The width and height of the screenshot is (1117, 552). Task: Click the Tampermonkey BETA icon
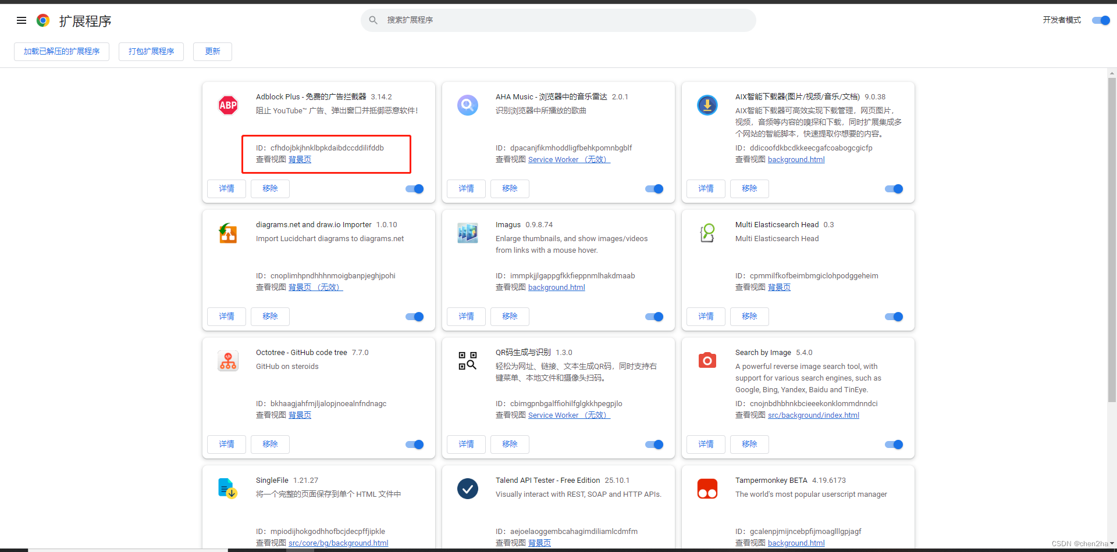click(x=707, y=489)
